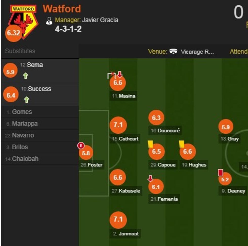Image resolution: width=248 pixels, height=246 pixels.
Task: Click the Watford club crest
Action: tap(24, 21)
